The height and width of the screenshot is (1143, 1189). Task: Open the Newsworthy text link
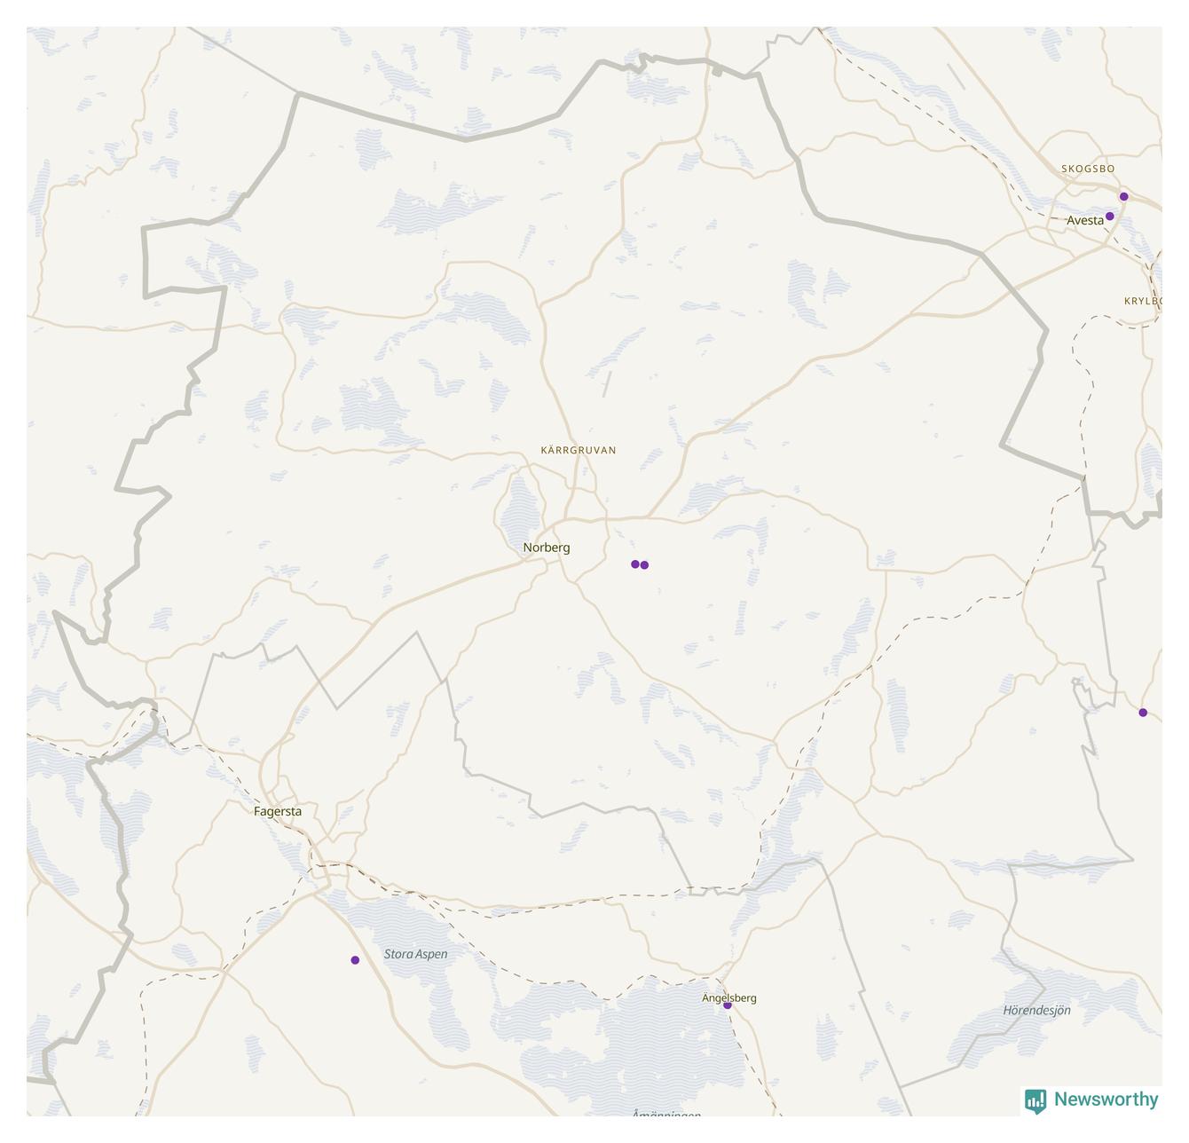coord(1106,1100)
